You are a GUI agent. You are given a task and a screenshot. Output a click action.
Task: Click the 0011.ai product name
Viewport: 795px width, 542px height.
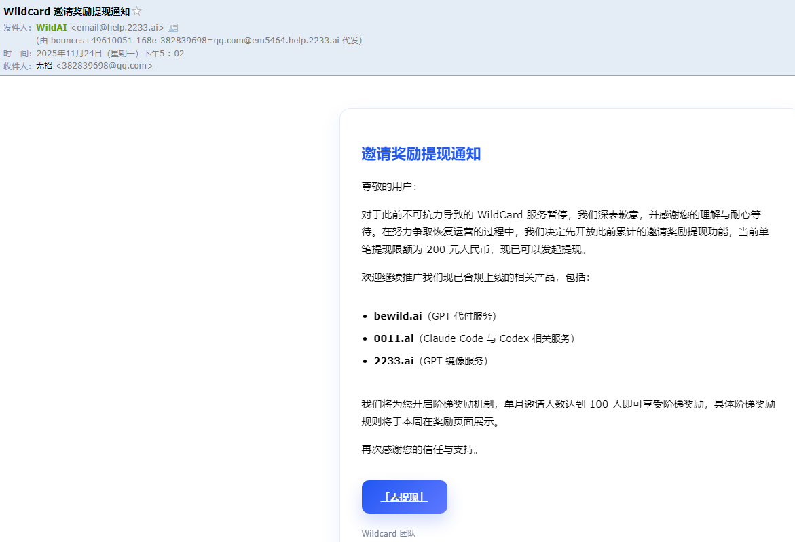click(395, 338)
